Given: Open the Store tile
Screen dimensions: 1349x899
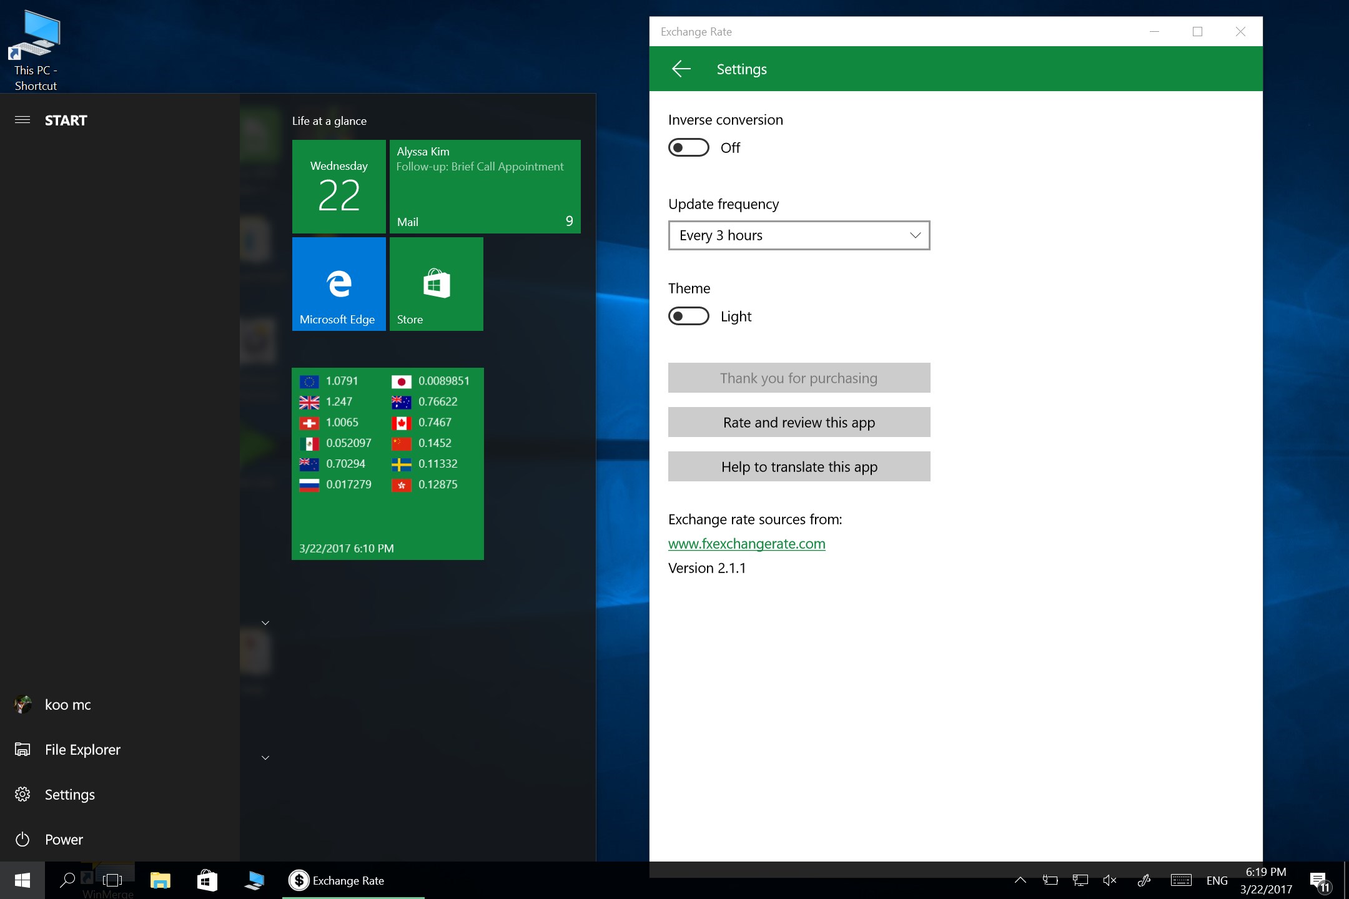Looking at the screenshot, I should pyautogui.click(x=436, y=284).
